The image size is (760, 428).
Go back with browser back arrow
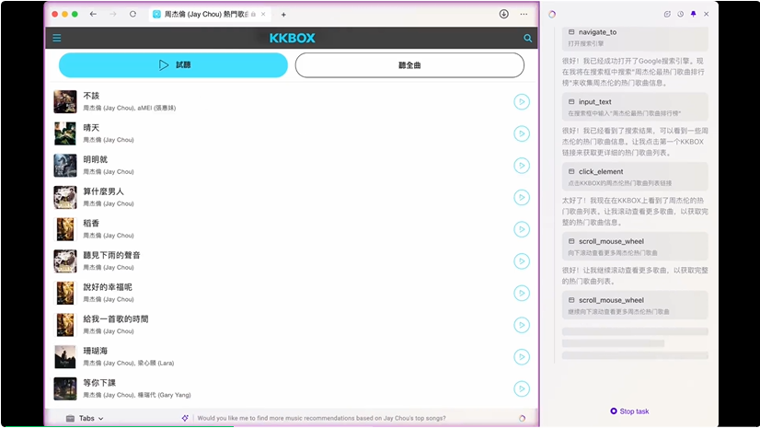tap(93, 15)
